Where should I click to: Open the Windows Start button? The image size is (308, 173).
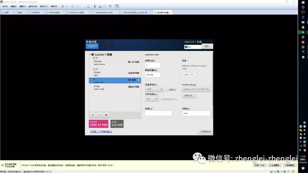point(303,2)
